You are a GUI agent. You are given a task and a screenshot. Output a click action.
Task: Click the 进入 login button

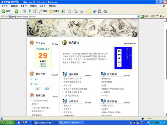[38, 89]
